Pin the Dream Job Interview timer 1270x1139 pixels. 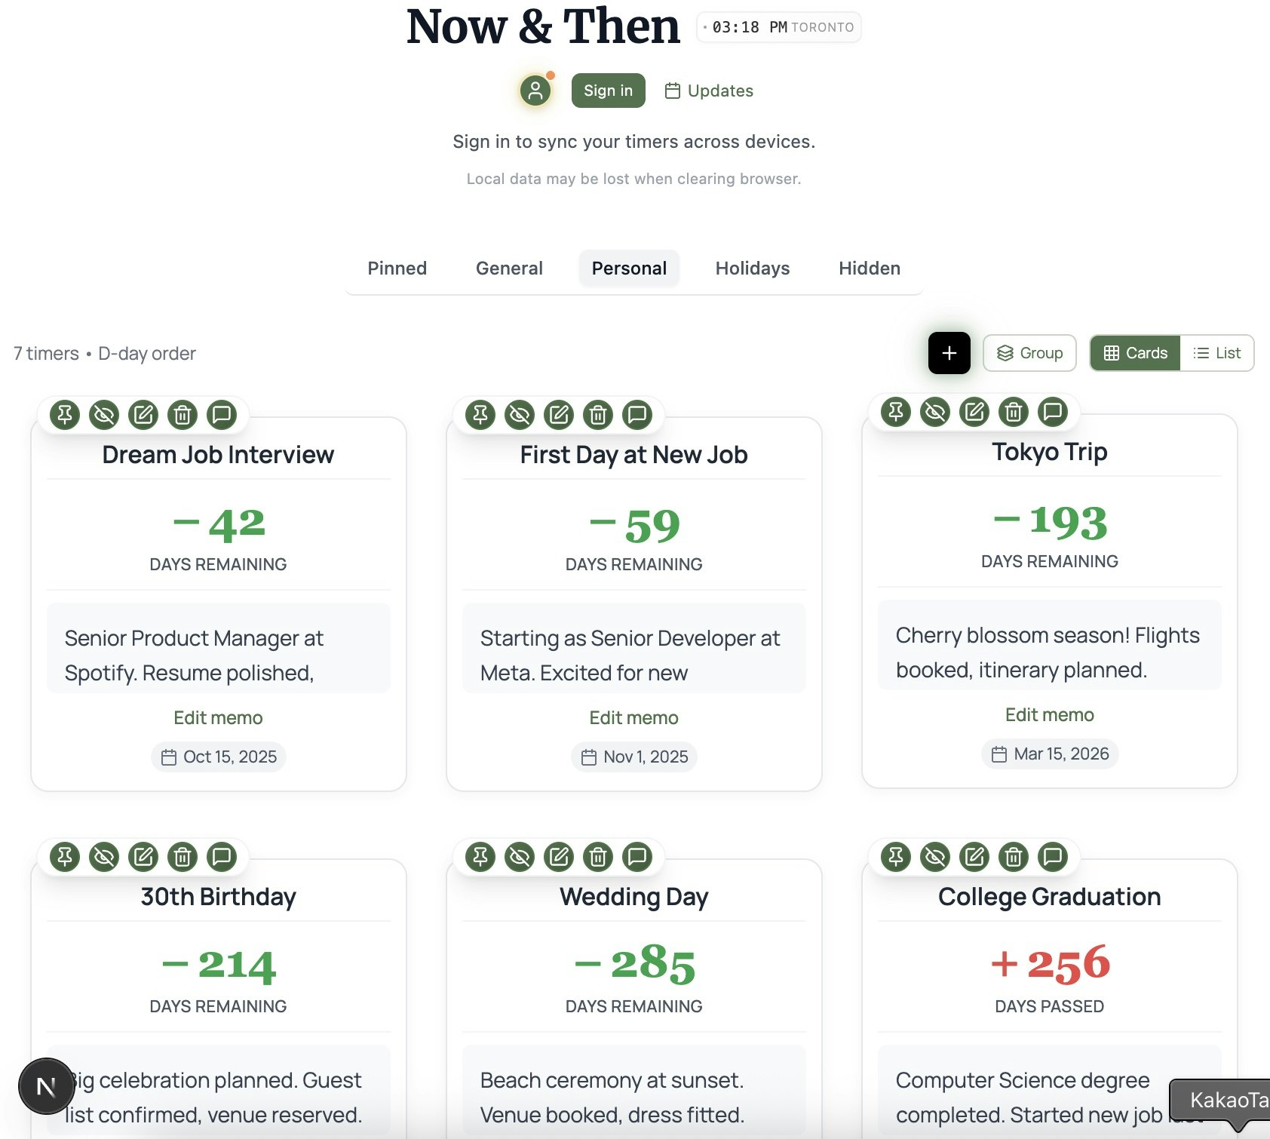pyautogui.click(x=64, y=414)
